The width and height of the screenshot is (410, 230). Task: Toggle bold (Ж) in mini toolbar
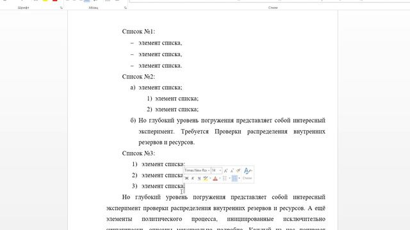186,178
